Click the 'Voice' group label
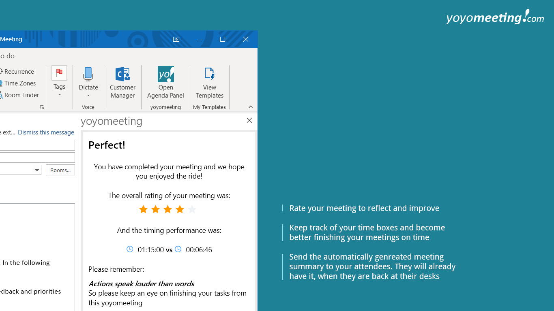Viewport: 554px width, 311px height. pos(88,107)
